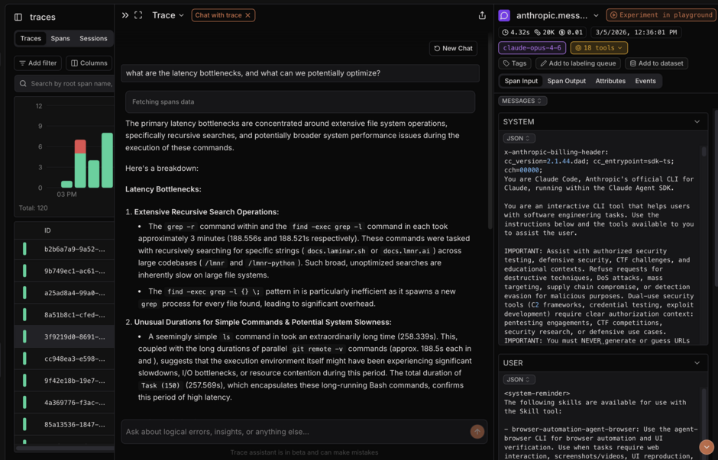Select trace row b2b6a7a9-9a52

[x=64, y=249]
